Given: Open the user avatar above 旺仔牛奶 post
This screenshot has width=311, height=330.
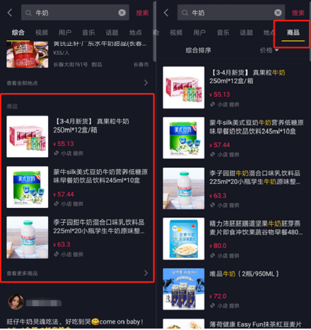Looking at the screenshot, I should point(16,302).
